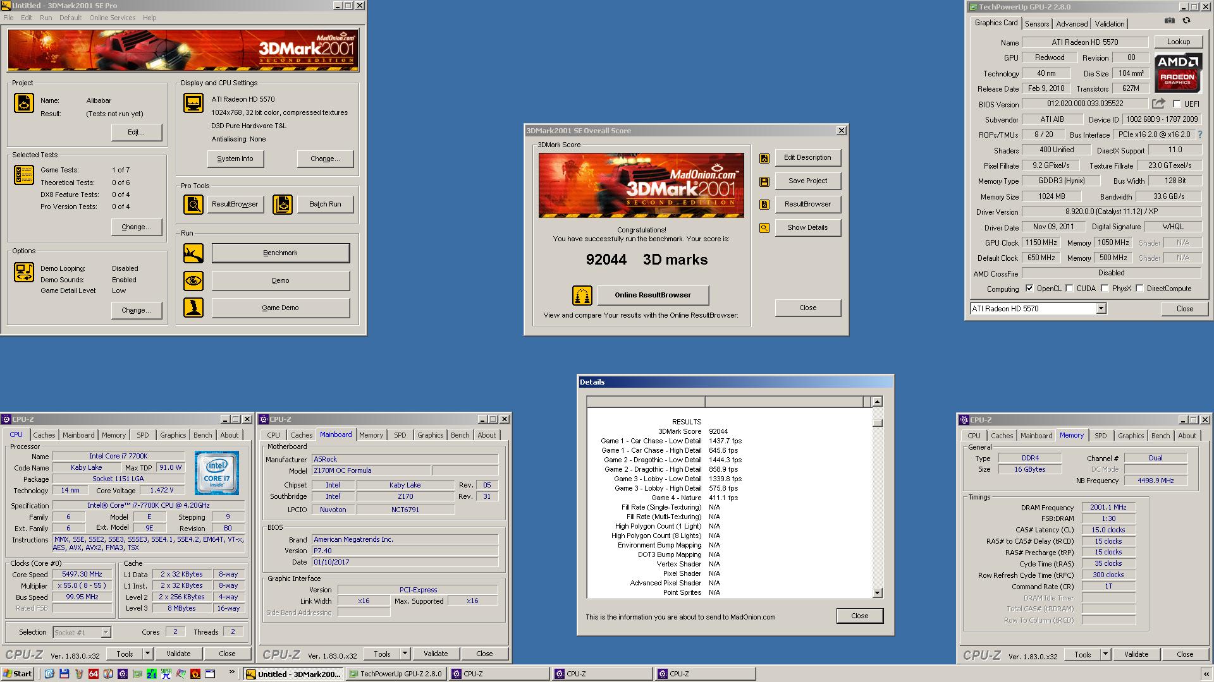This screenshot has width=1214, height=682.
Task: Open the Online Services menu
Action: [x=112, y=18]
